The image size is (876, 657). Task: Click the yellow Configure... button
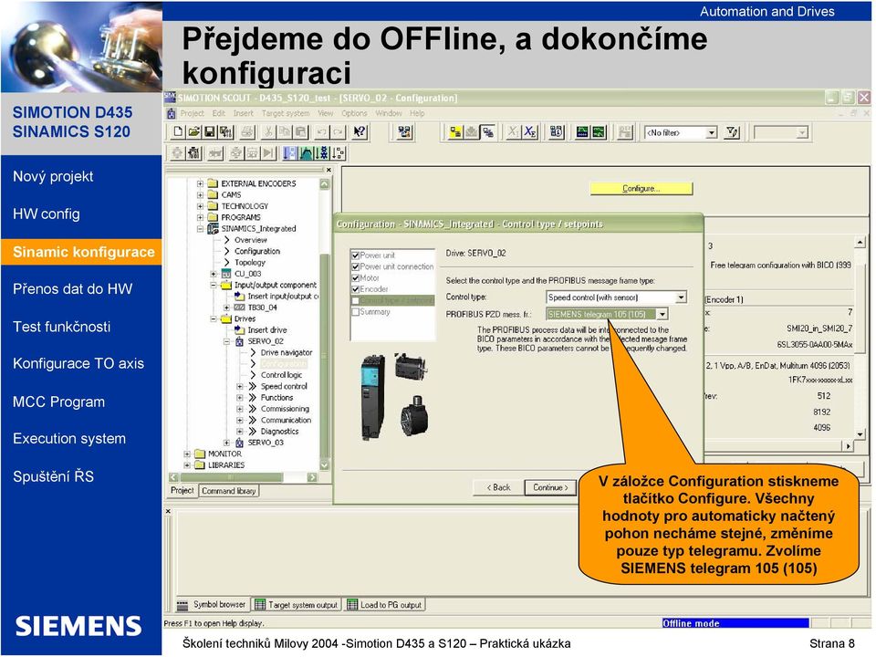[641, 189]
